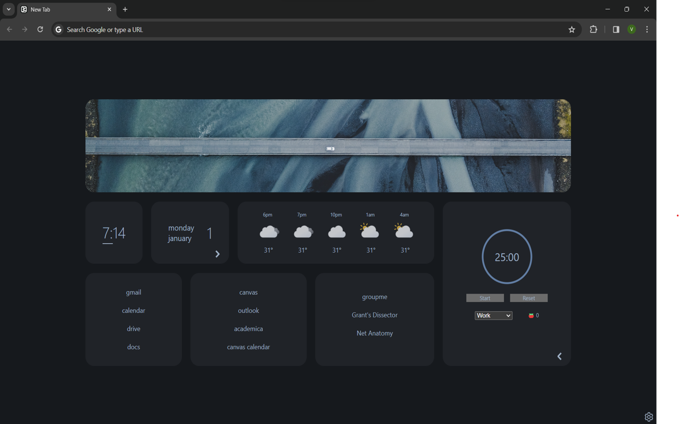The width and height of the screenshot is (679, 424).
Task: Click the tomato pomodoro counter icon
Action: click(530, 315)
